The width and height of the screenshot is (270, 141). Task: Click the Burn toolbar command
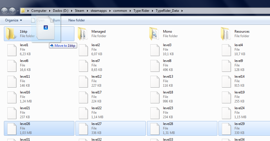click(x=56, y=20)
